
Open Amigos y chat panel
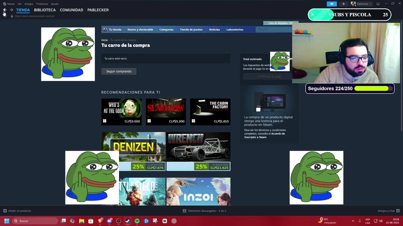[389, 211]
